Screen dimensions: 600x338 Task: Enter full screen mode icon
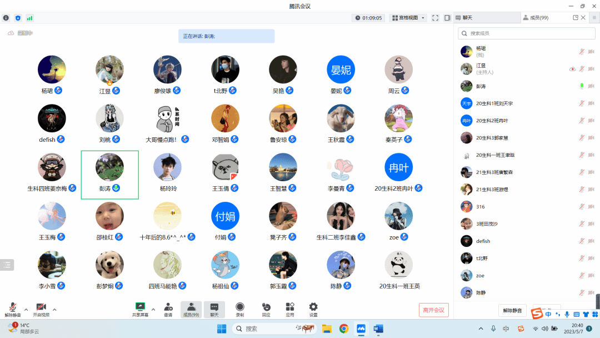435,18
